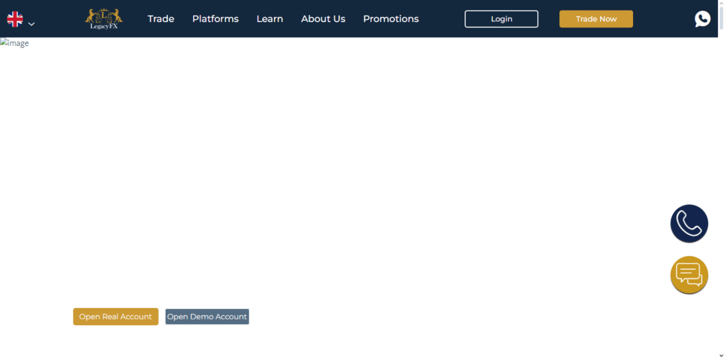Click the UK flag language icon
The width and height of the screenshot is (725, 359).
click(15, 19)
